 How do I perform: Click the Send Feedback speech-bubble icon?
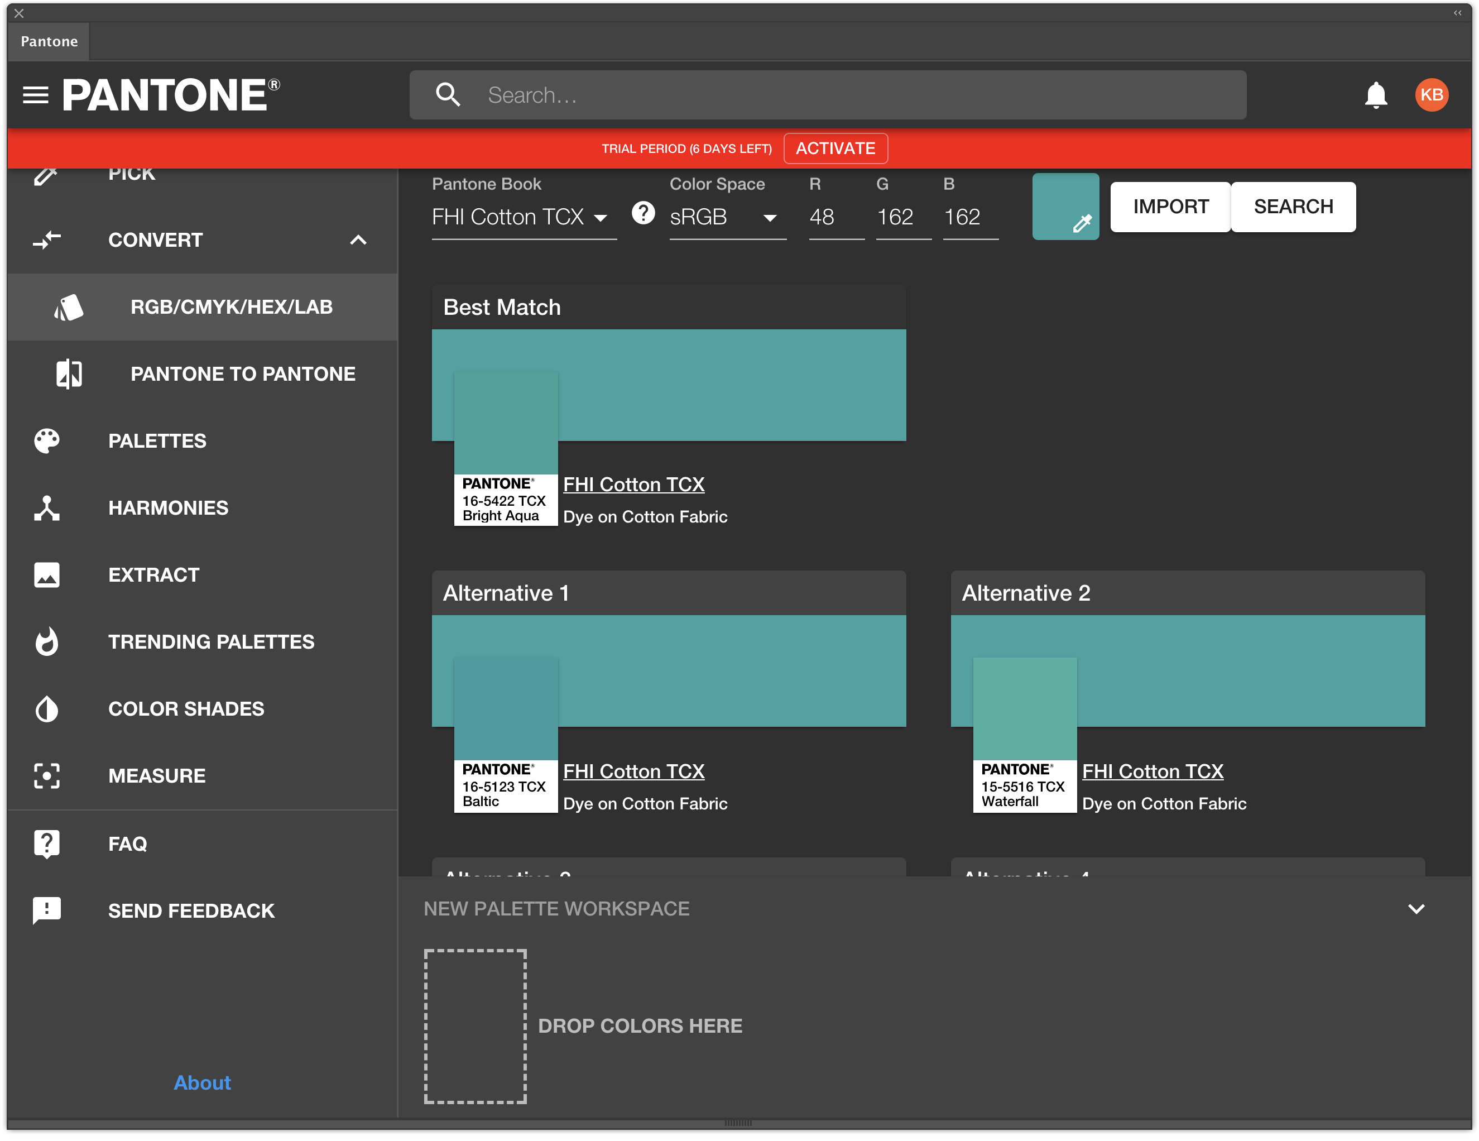47,911
